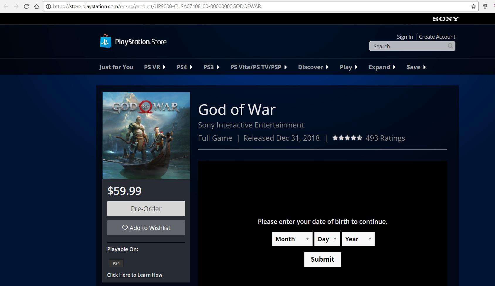The height and width of the screenshot is (286, 495).
Task: Click the 493 Ratings text
Action: [385, 138]
